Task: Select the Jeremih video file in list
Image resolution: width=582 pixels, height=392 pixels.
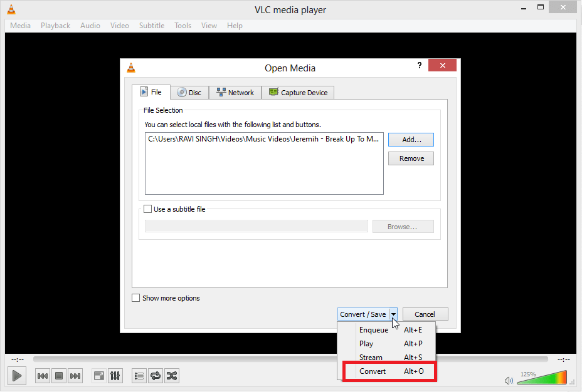Action: [264, 139]
